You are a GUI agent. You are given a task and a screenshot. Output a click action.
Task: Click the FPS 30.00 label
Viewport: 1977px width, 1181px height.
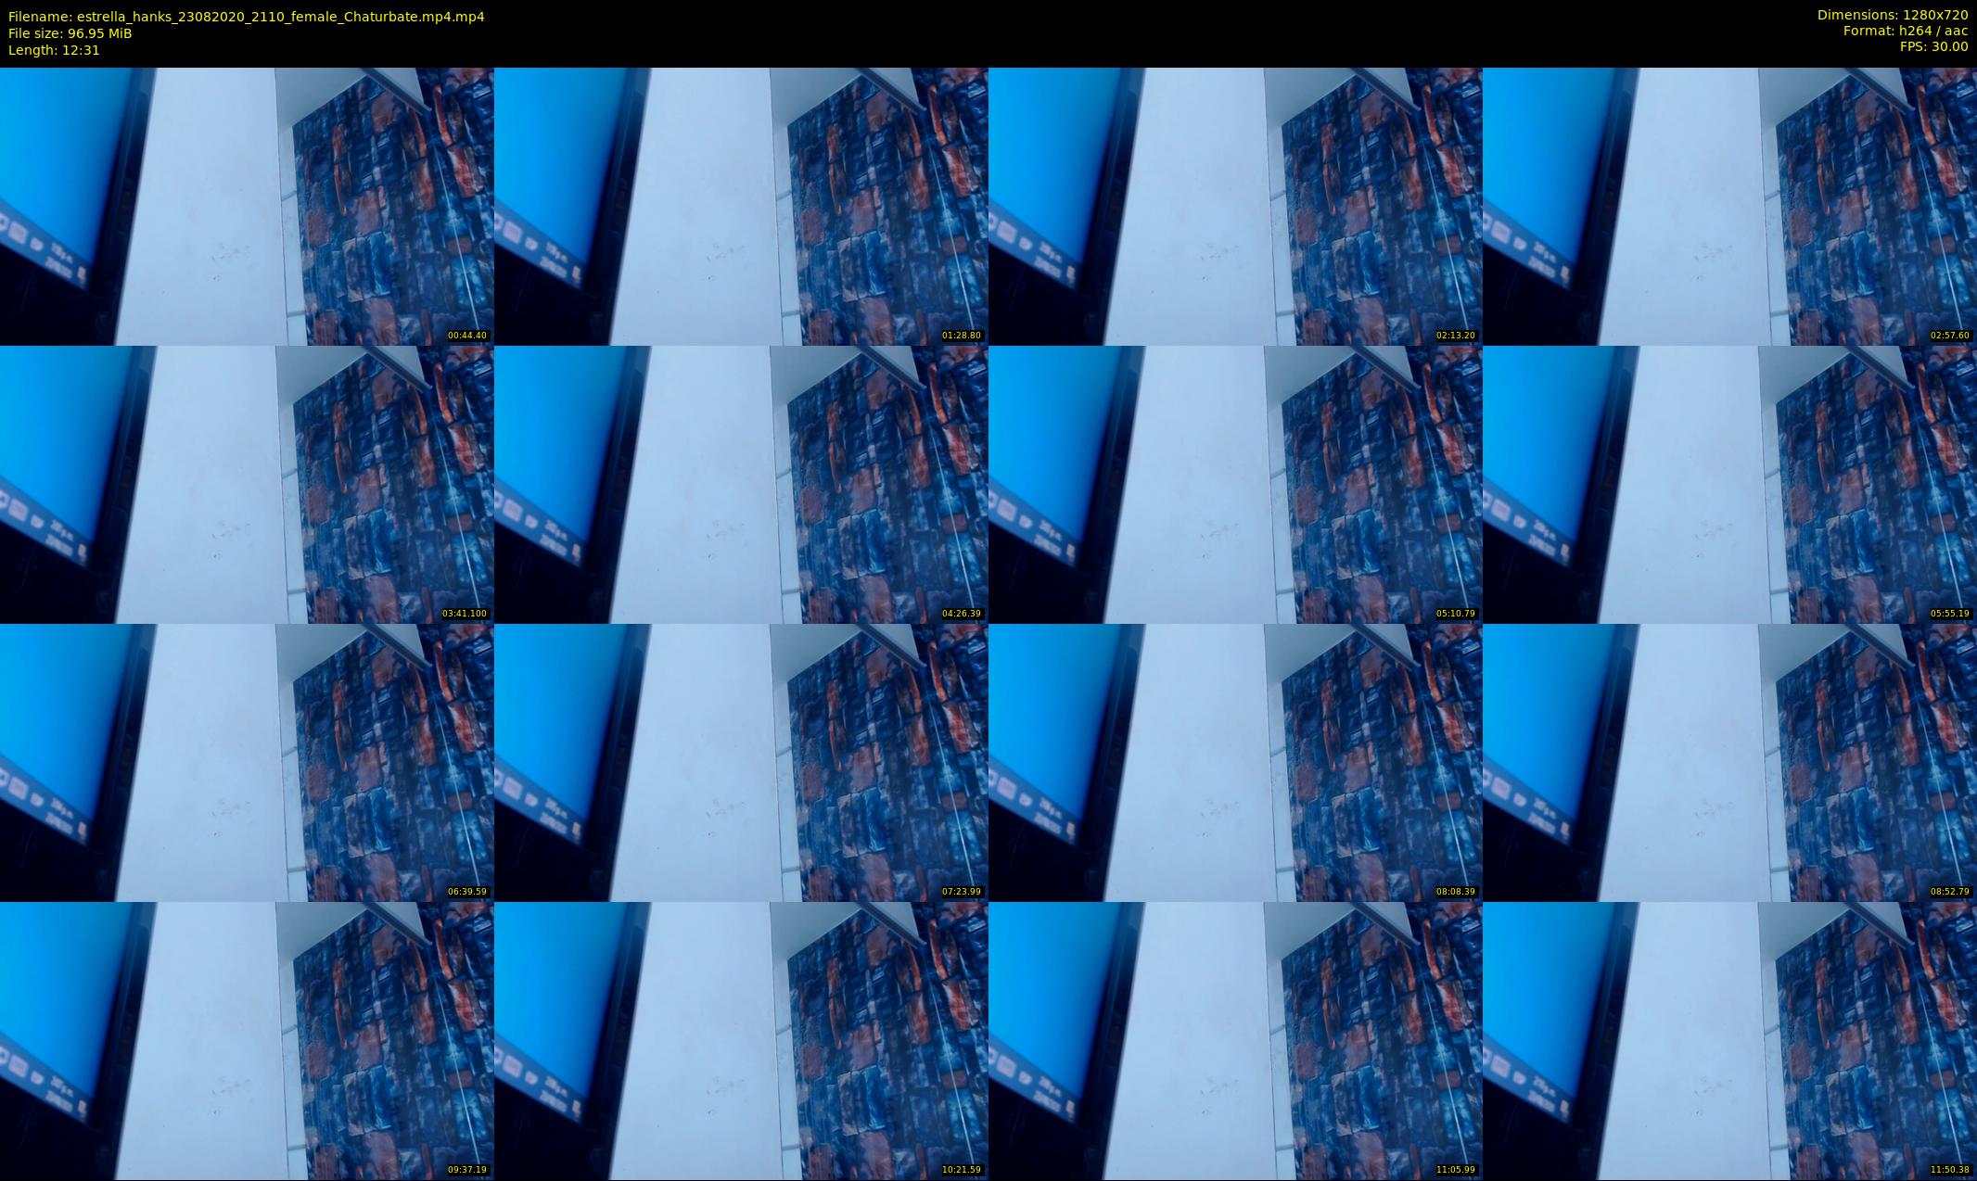click(x=1933, y=46)
